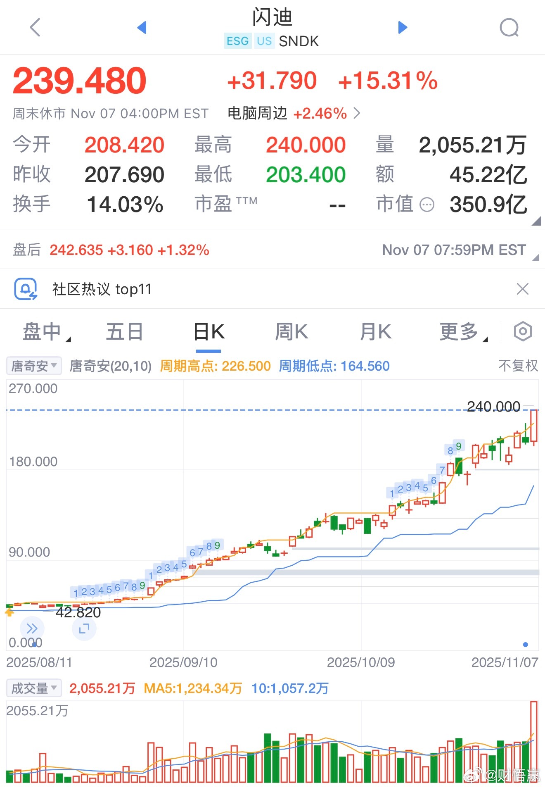
Task: Open the 成交量 indicator dropdown
Action: click(34, 688)
